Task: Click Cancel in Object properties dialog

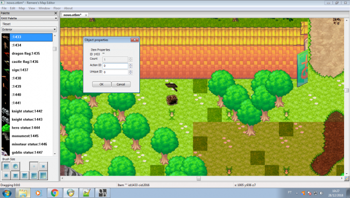Action: tap(121, 84)
